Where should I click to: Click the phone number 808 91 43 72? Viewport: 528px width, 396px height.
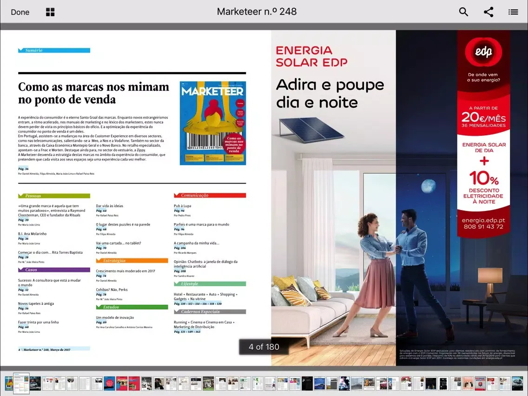pyautogui.click(x=483, y=227)
